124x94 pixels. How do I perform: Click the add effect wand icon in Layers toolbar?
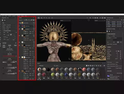pyautogui.click(x=25, y=20)
